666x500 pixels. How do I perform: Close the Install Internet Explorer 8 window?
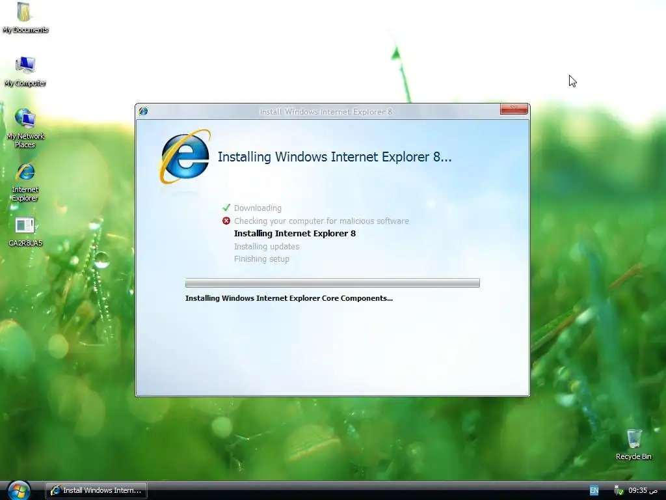(514, 109)
